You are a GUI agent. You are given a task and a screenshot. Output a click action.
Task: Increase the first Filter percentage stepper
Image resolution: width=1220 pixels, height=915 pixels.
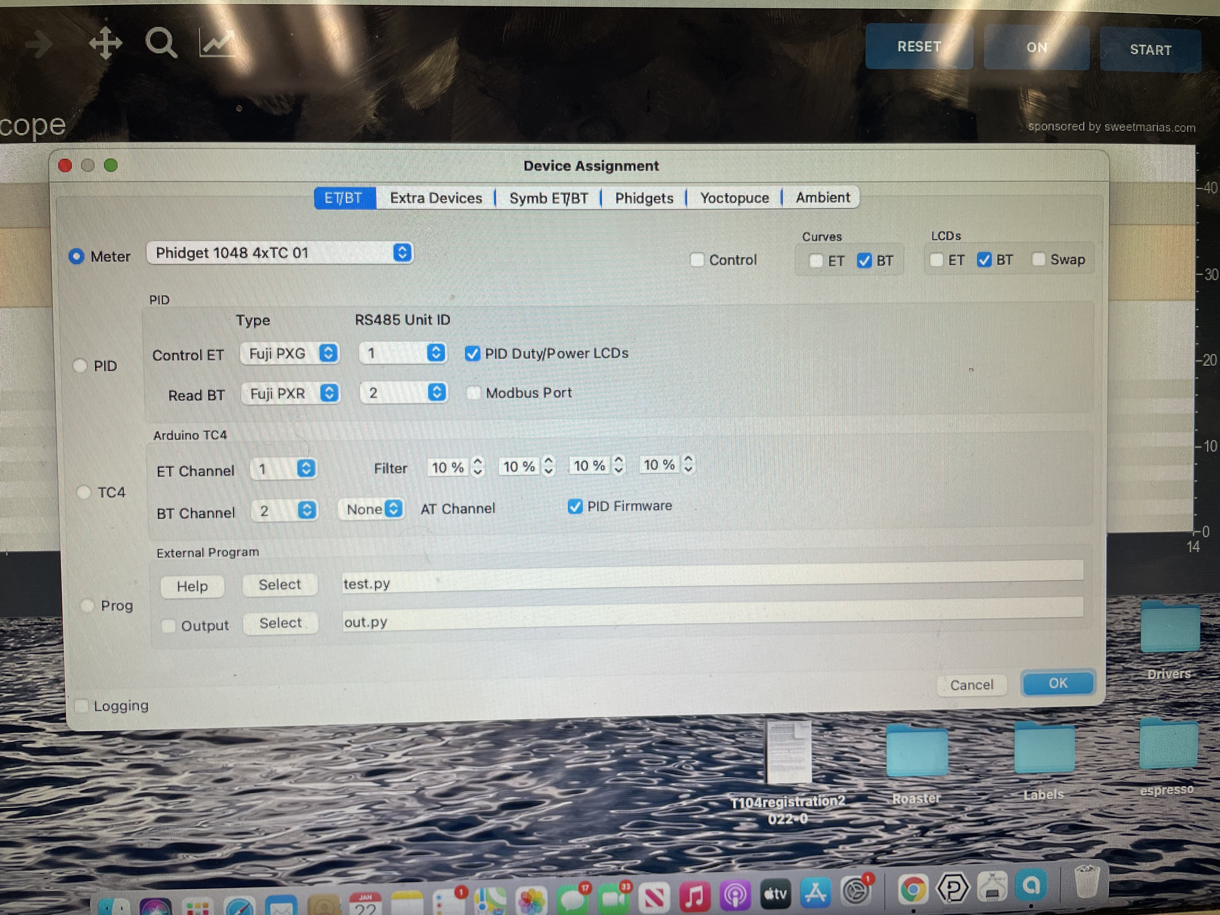[478, 462]
